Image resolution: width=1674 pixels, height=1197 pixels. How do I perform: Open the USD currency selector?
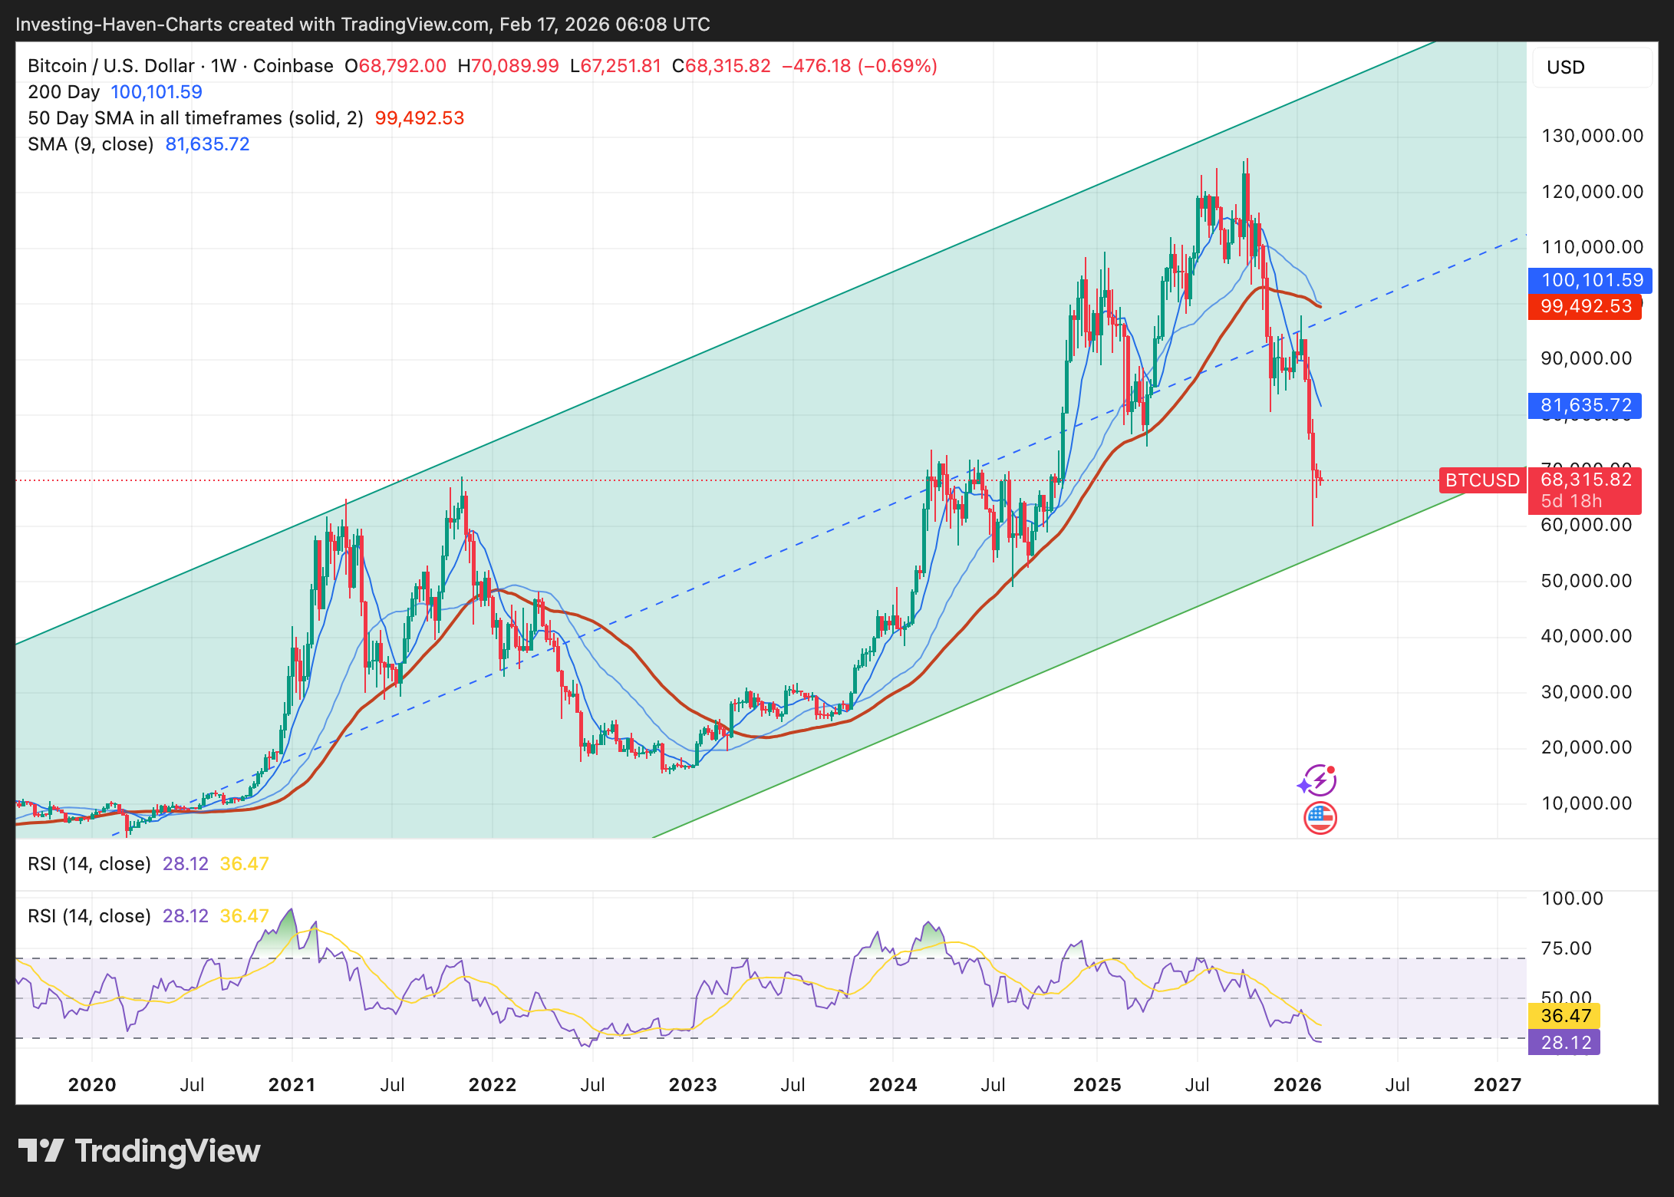(x=1591, y=68)
